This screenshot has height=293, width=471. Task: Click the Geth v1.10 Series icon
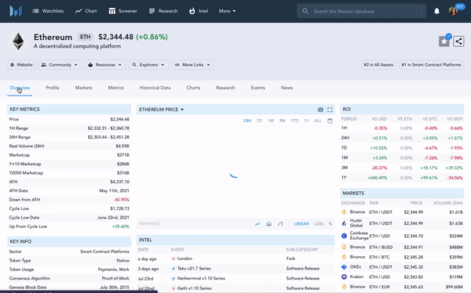[x=173, y=288]
